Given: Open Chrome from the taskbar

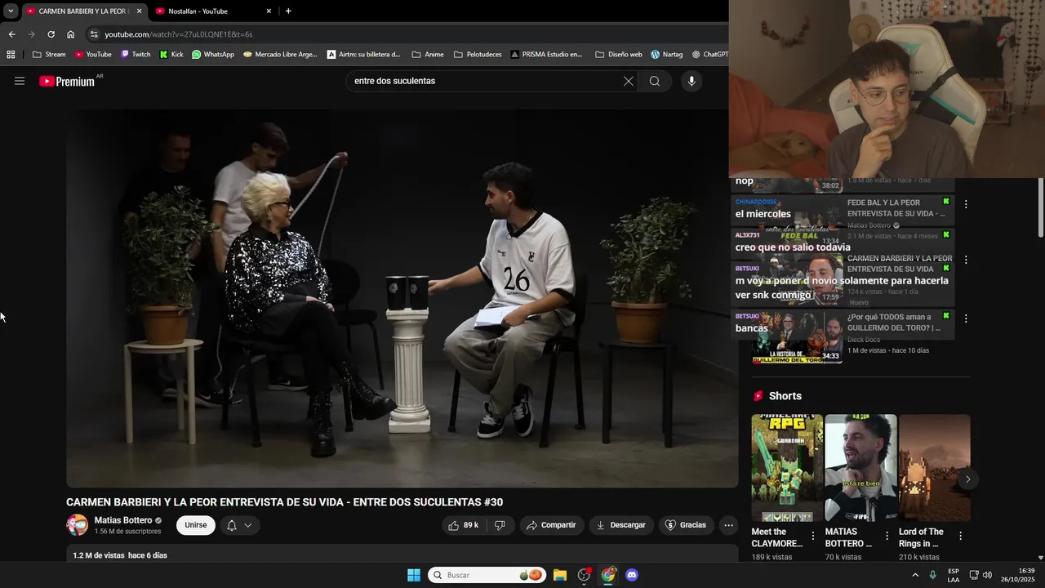Looking at the screenshot, I should point(608,575).
